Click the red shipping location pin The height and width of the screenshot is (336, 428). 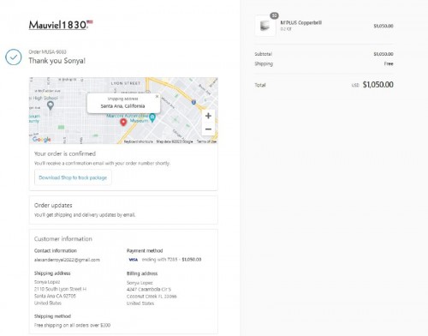[123, 123]
